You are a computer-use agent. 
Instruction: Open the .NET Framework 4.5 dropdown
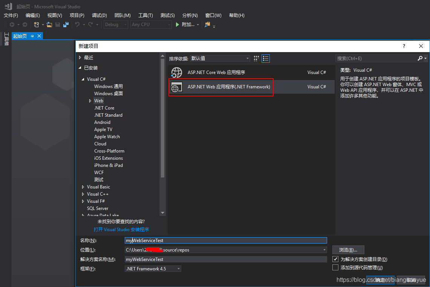pyautogui.click(x=153, y=268)
